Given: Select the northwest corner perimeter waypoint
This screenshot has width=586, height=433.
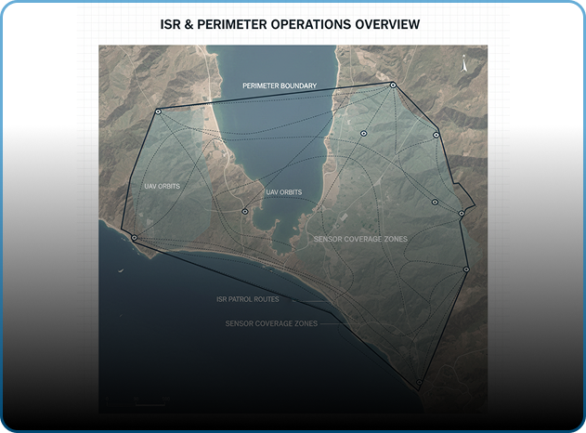Looking at the screenshot, I should click(158, 112).
